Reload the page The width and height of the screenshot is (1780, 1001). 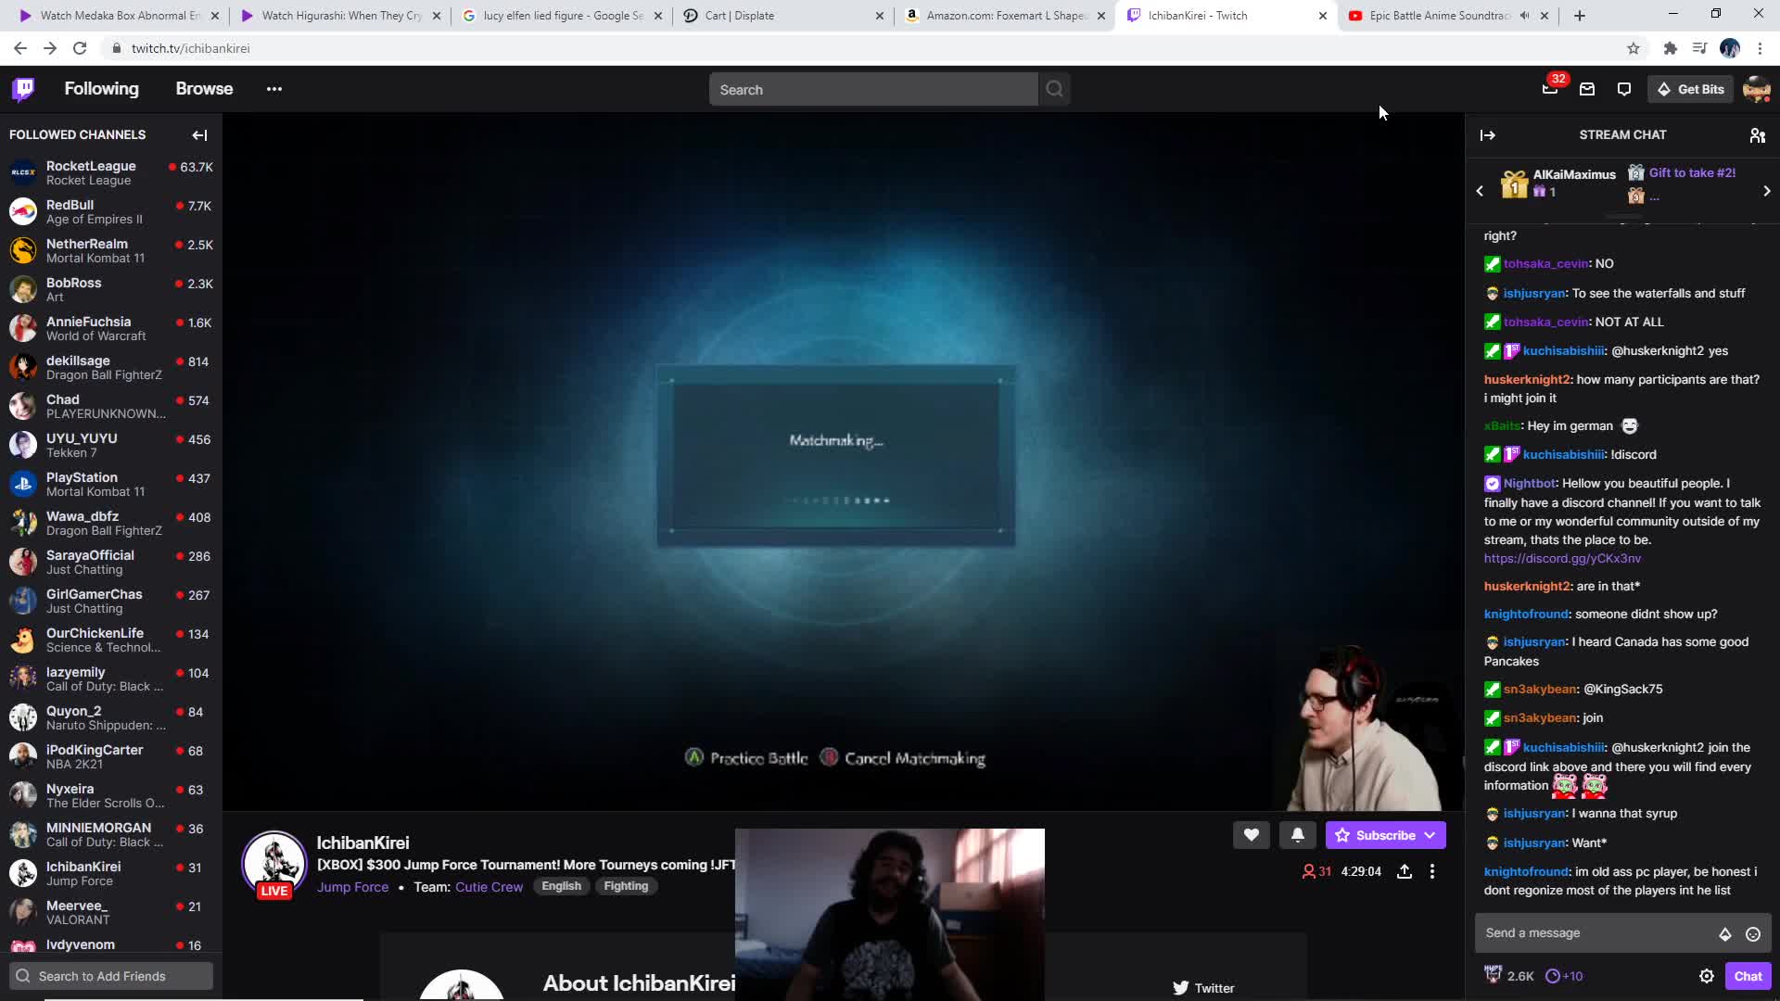[80, 48]
